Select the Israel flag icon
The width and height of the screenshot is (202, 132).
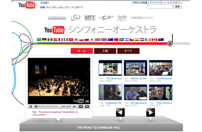click(126, 40)
